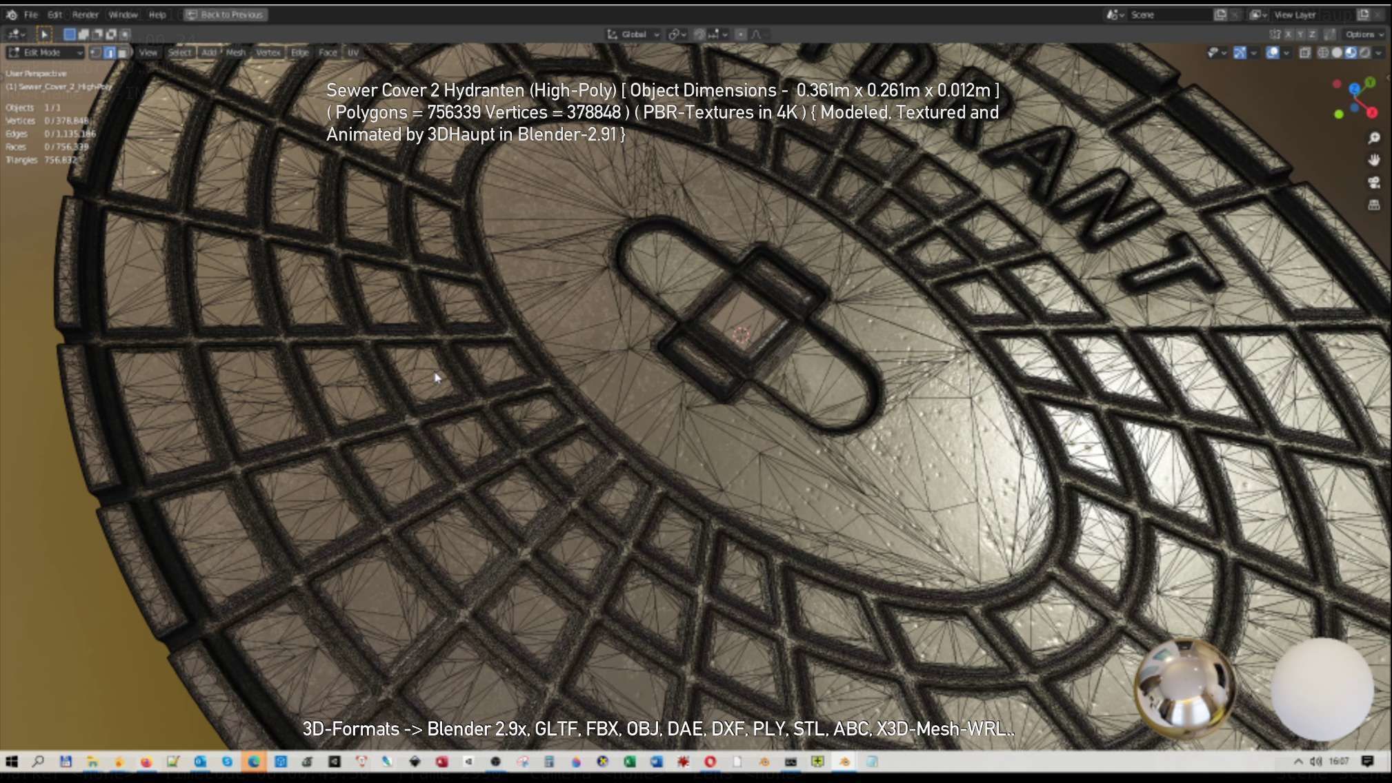Viewport: 1392px width, 783px height.
Task: Click the New Scene icon
Action: pyautogui.click(x=1220, y=14)
